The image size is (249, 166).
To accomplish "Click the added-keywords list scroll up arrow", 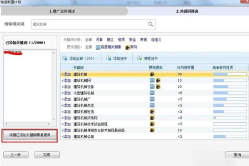I will pyautogui.click(x=54, y=53).
